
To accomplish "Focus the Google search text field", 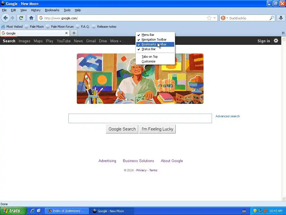I will click(x=140, y=118).
